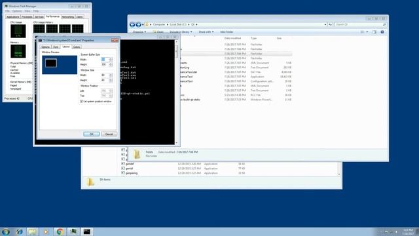Click New folder on Explorer toolbar
The image size is (419, 236).
pyautogui.click(x=227, y=32)
